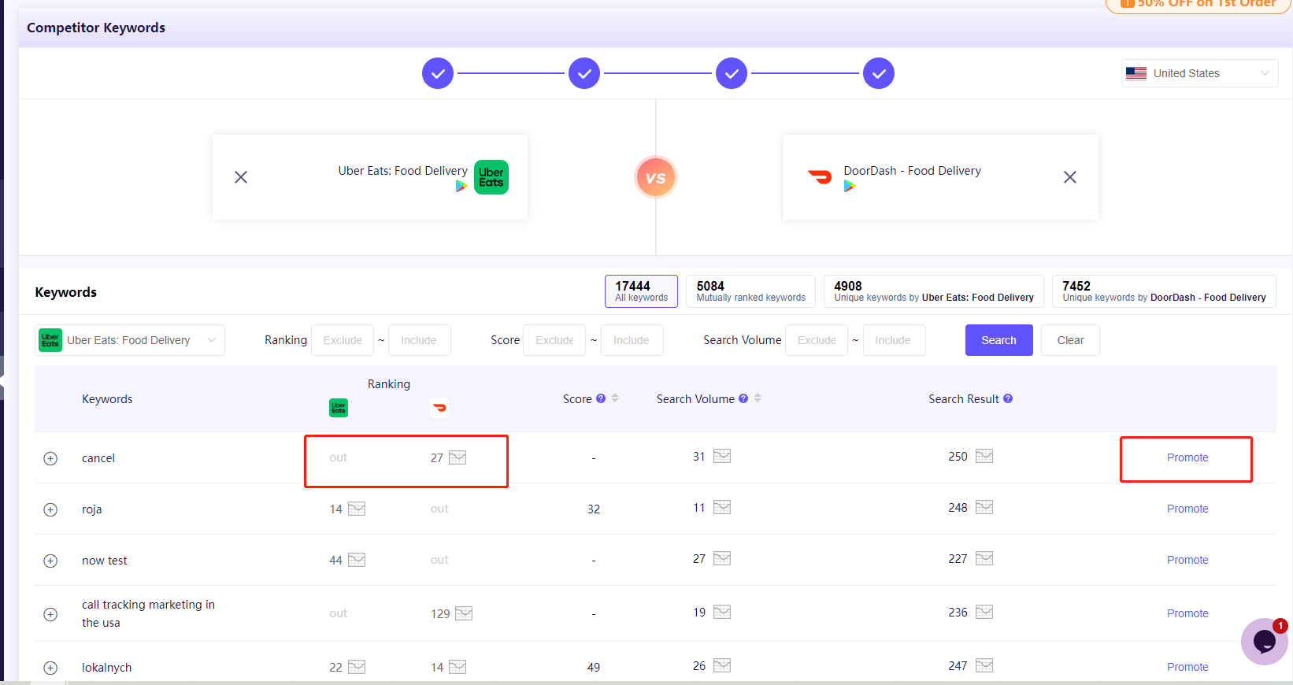The image size is (1293, 685).
Task: Focus Score Exclude input field
Action: [554, 340]
